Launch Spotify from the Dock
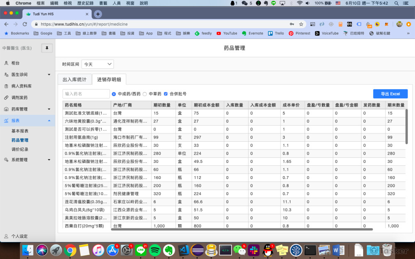Image resolution: width=415 pixels, height=259 pixels. point(154,250)
